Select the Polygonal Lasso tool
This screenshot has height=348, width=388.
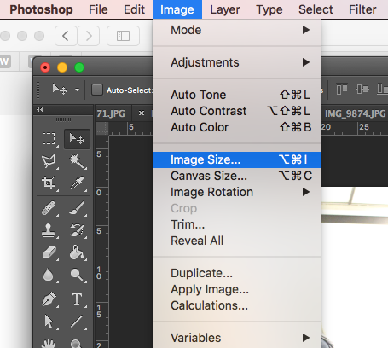click(49, 161)
